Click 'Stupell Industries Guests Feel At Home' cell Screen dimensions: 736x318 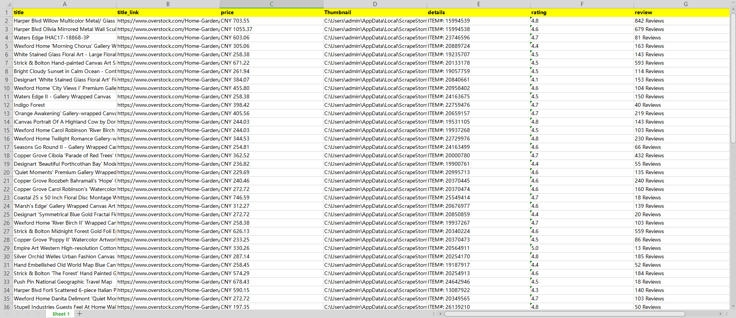point(64,307)
